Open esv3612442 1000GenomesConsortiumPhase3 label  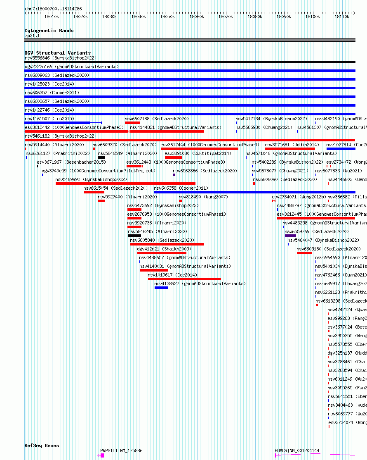[x=74, y=127]
